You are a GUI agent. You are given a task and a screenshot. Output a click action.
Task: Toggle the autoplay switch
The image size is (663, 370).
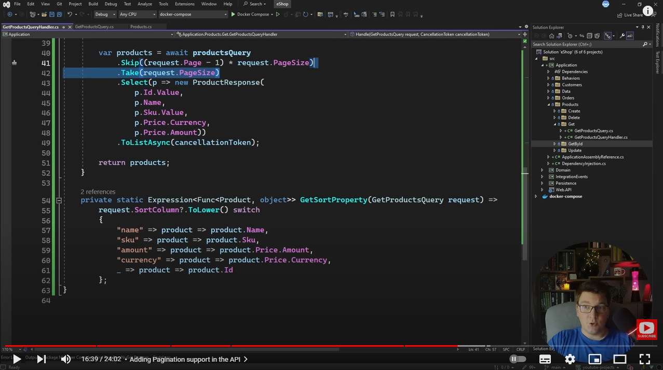[517, 359]
